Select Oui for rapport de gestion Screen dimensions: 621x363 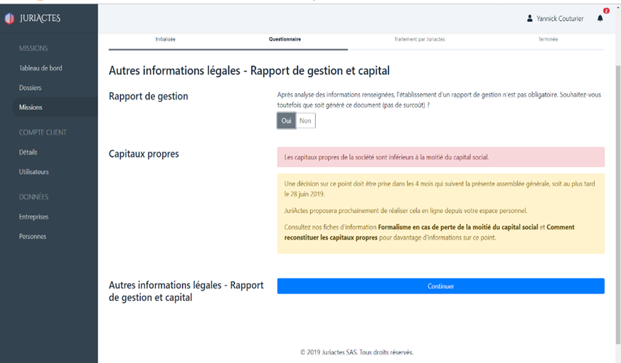point(287,121)
